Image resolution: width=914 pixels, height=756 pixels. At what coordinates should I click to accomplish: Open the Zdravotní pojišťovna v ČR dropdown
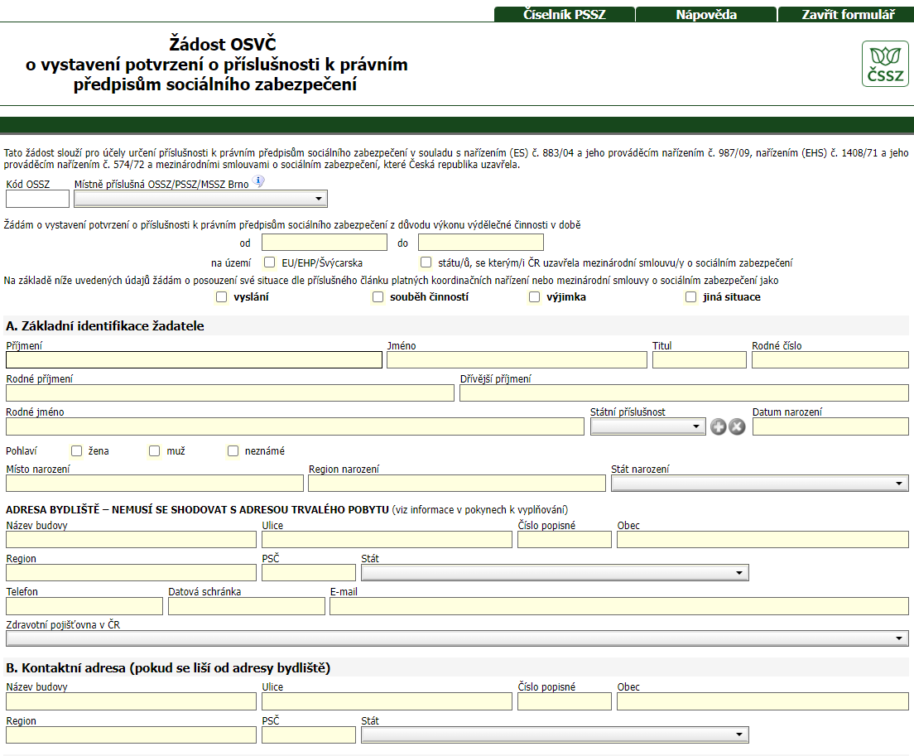[456, 638]
